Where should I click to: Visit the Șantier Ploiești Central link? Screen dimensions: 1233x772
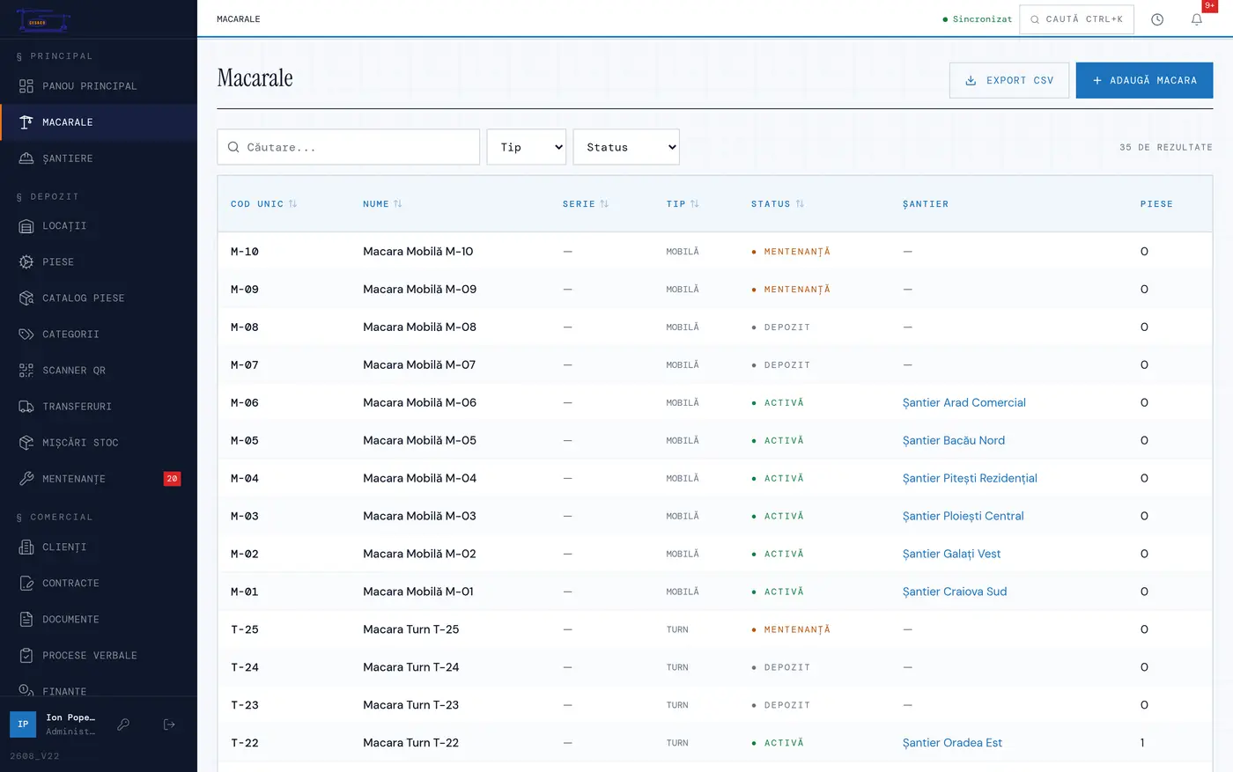964,517
